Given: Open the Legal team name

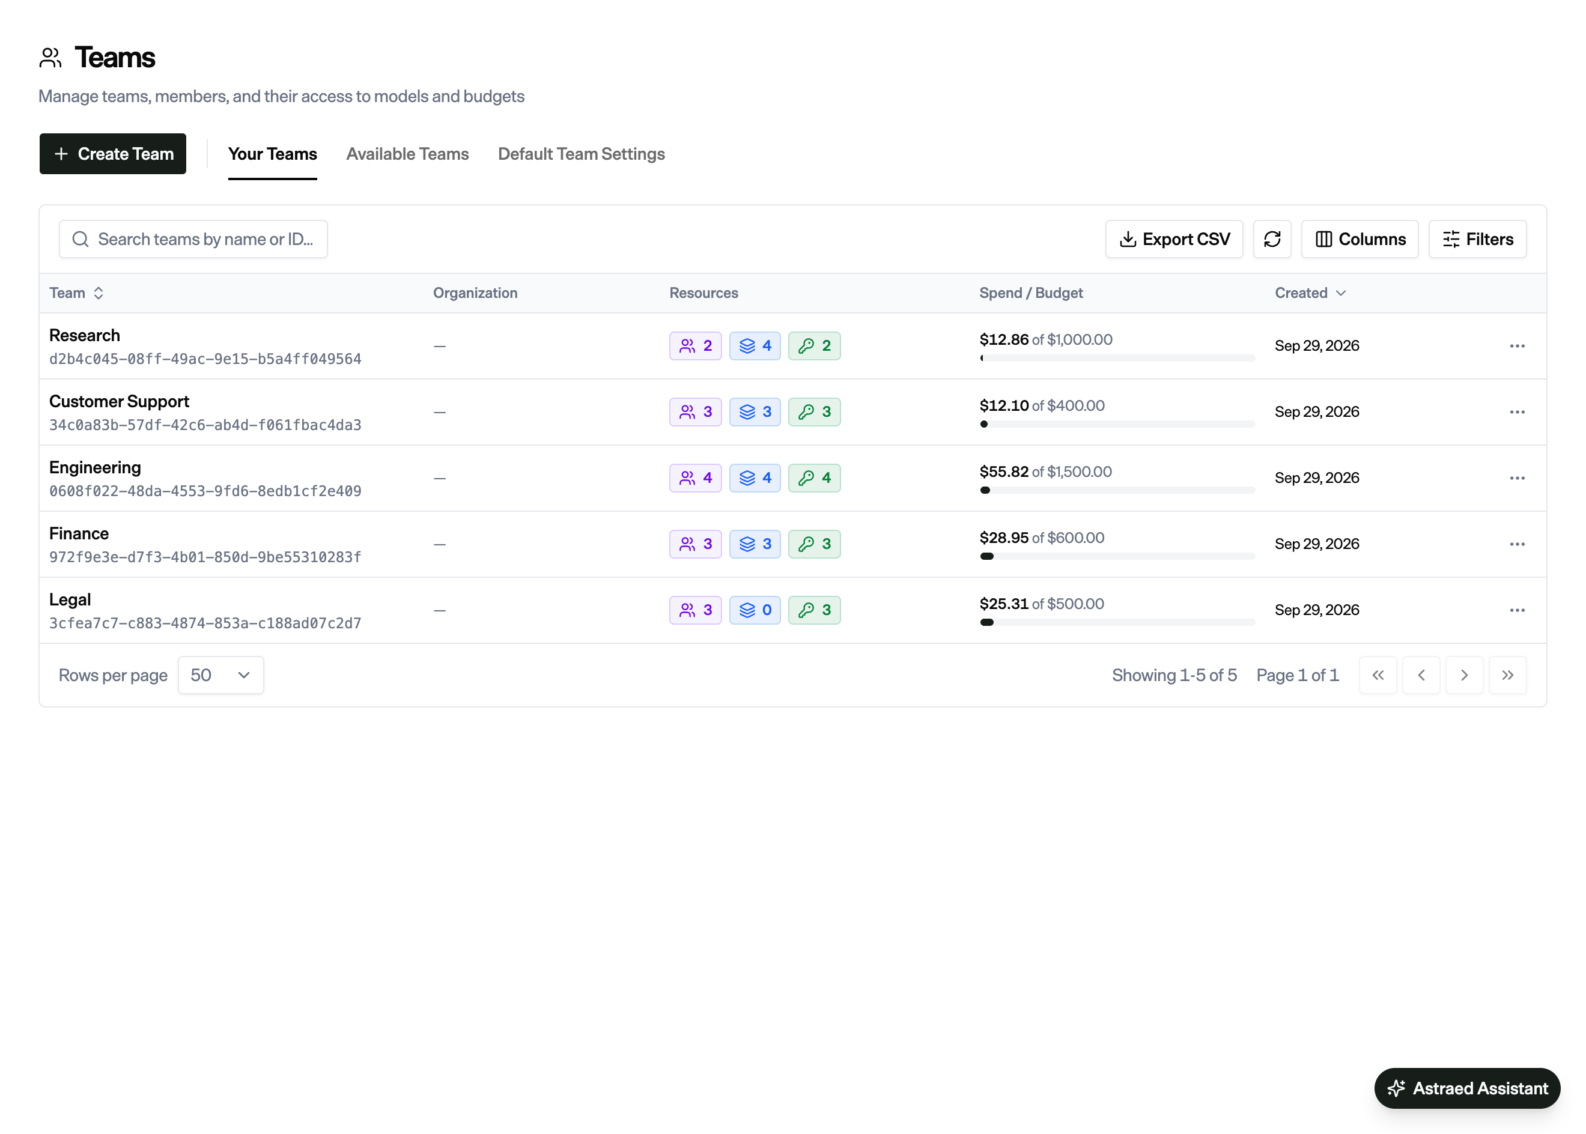Looking at the screenshot, I should coord(70,600).
